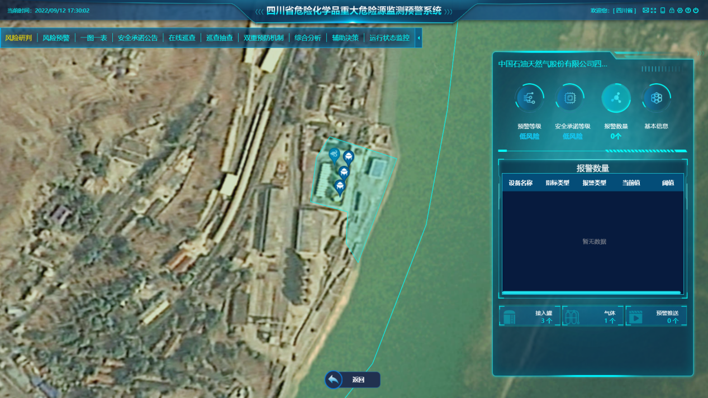
Task: Open the 巡查抽查 tab
Action: pyautogui.click(x=220, y=38)
